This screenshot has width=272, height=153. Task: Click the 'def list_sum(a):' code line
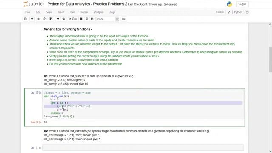coord(57,96)
